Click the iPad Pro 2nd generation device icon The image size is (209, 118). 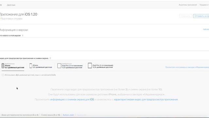90,66
